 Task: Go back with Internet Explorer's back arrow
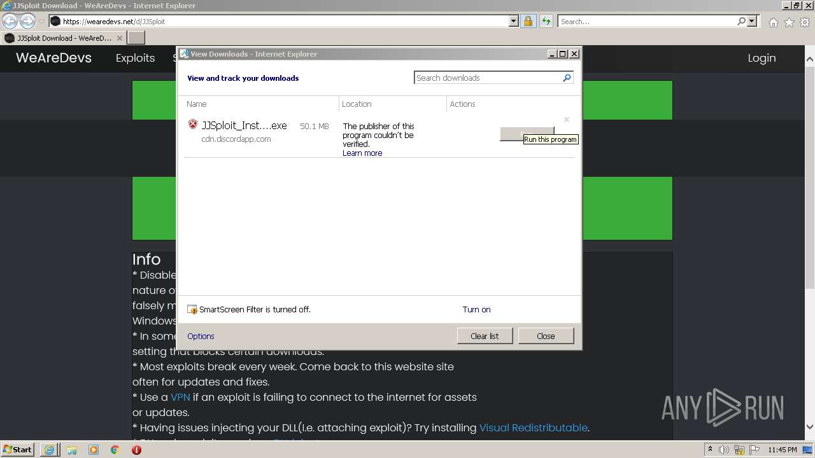(10, 21)
